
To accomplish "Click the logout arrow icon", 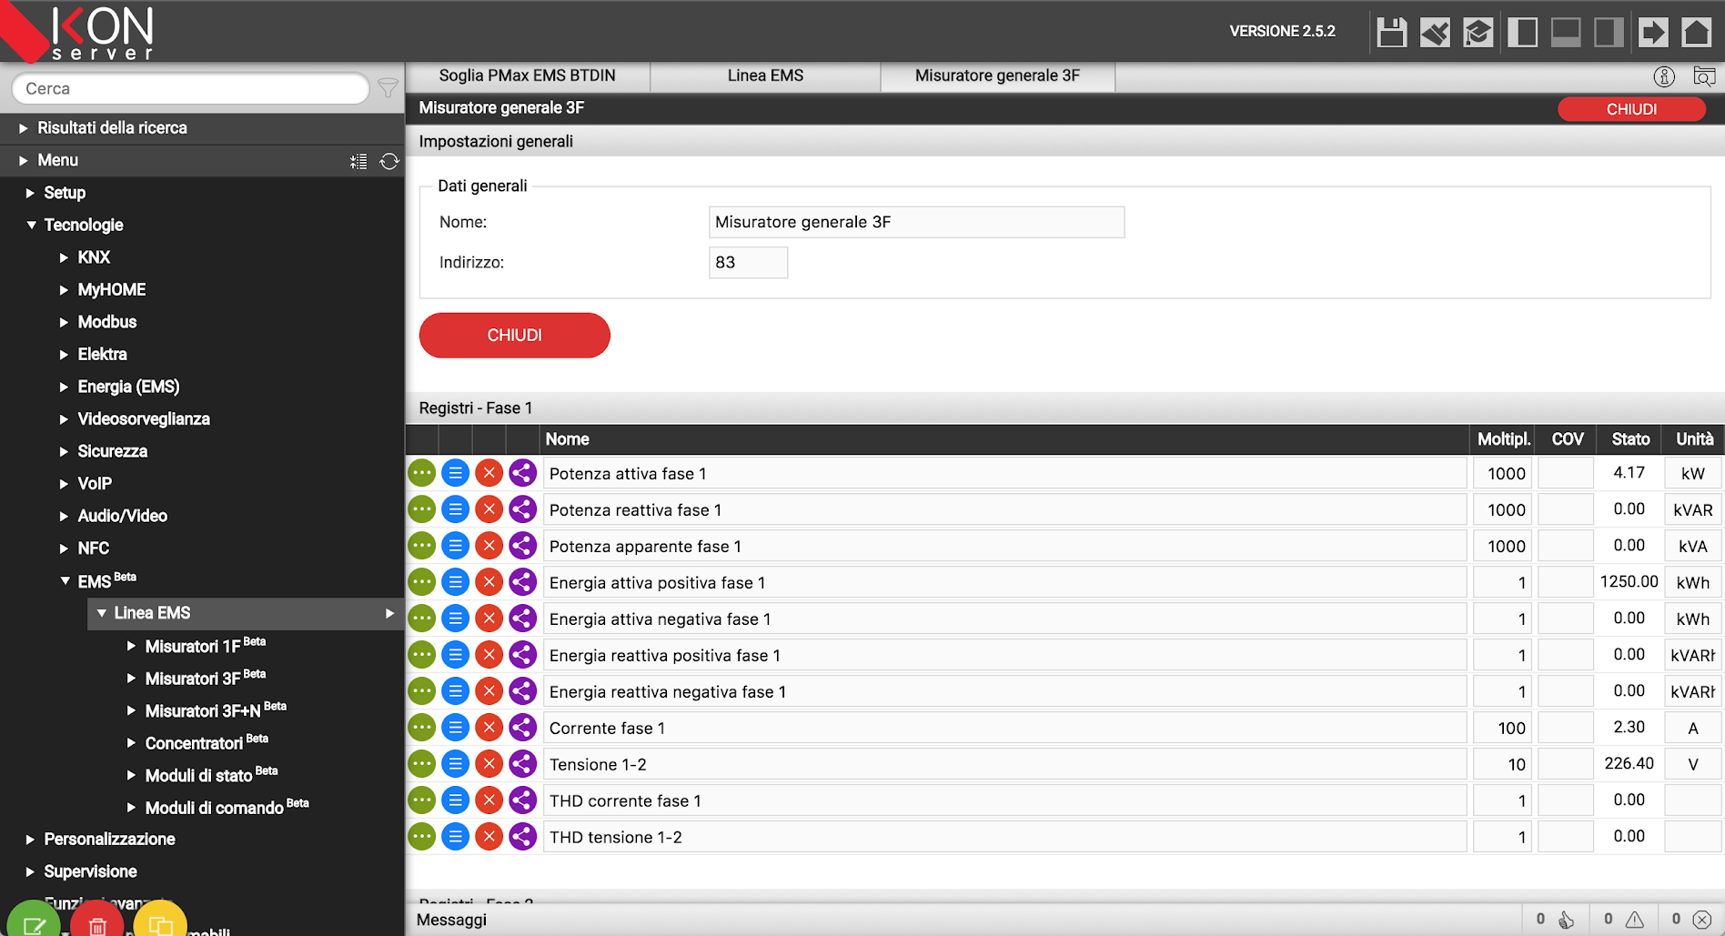I will point(1653,33).
